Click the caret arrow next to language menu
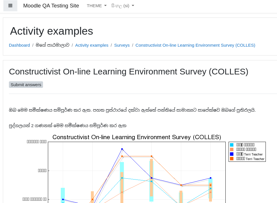Viewport: 277px width, 203px height. point(133,6)
